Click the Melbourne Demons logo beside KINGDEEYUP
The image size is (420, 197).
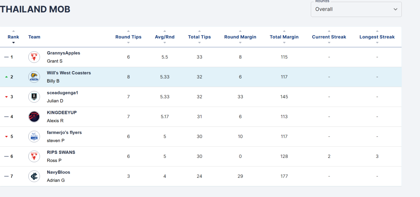click(34, 117)
